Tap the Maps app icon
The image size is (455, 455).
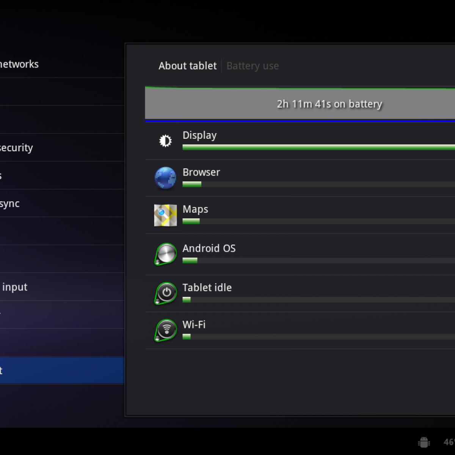pyautogui.click(x=165, y=215)
